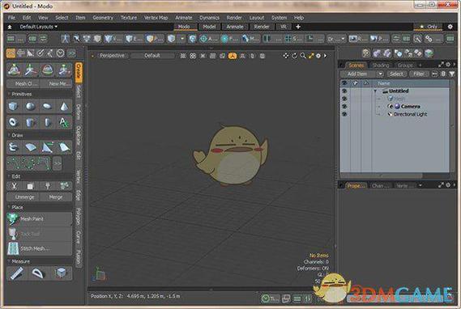Viewport: 461px width, 309px height.
Task: Collapse the Primitives section
Action: tap(9, 94)
